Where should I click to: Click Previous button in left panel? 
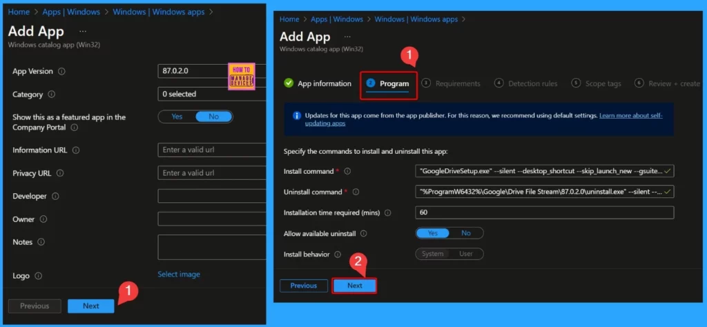[35, 306]
